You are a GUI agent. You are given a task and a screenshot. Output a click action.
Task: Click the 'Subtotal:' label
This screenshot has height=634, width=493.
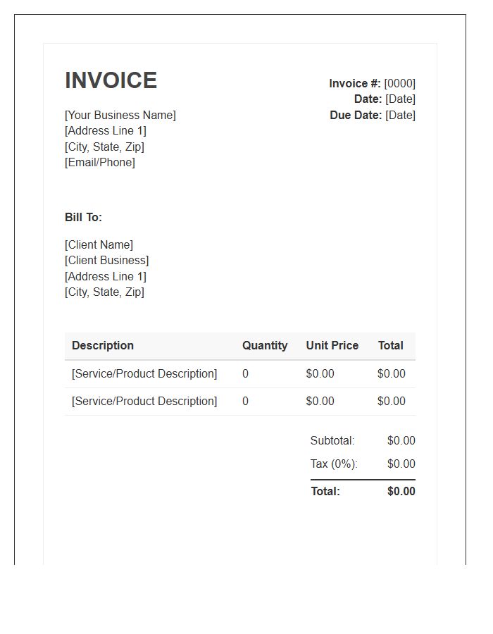click(x=332, y=440)
